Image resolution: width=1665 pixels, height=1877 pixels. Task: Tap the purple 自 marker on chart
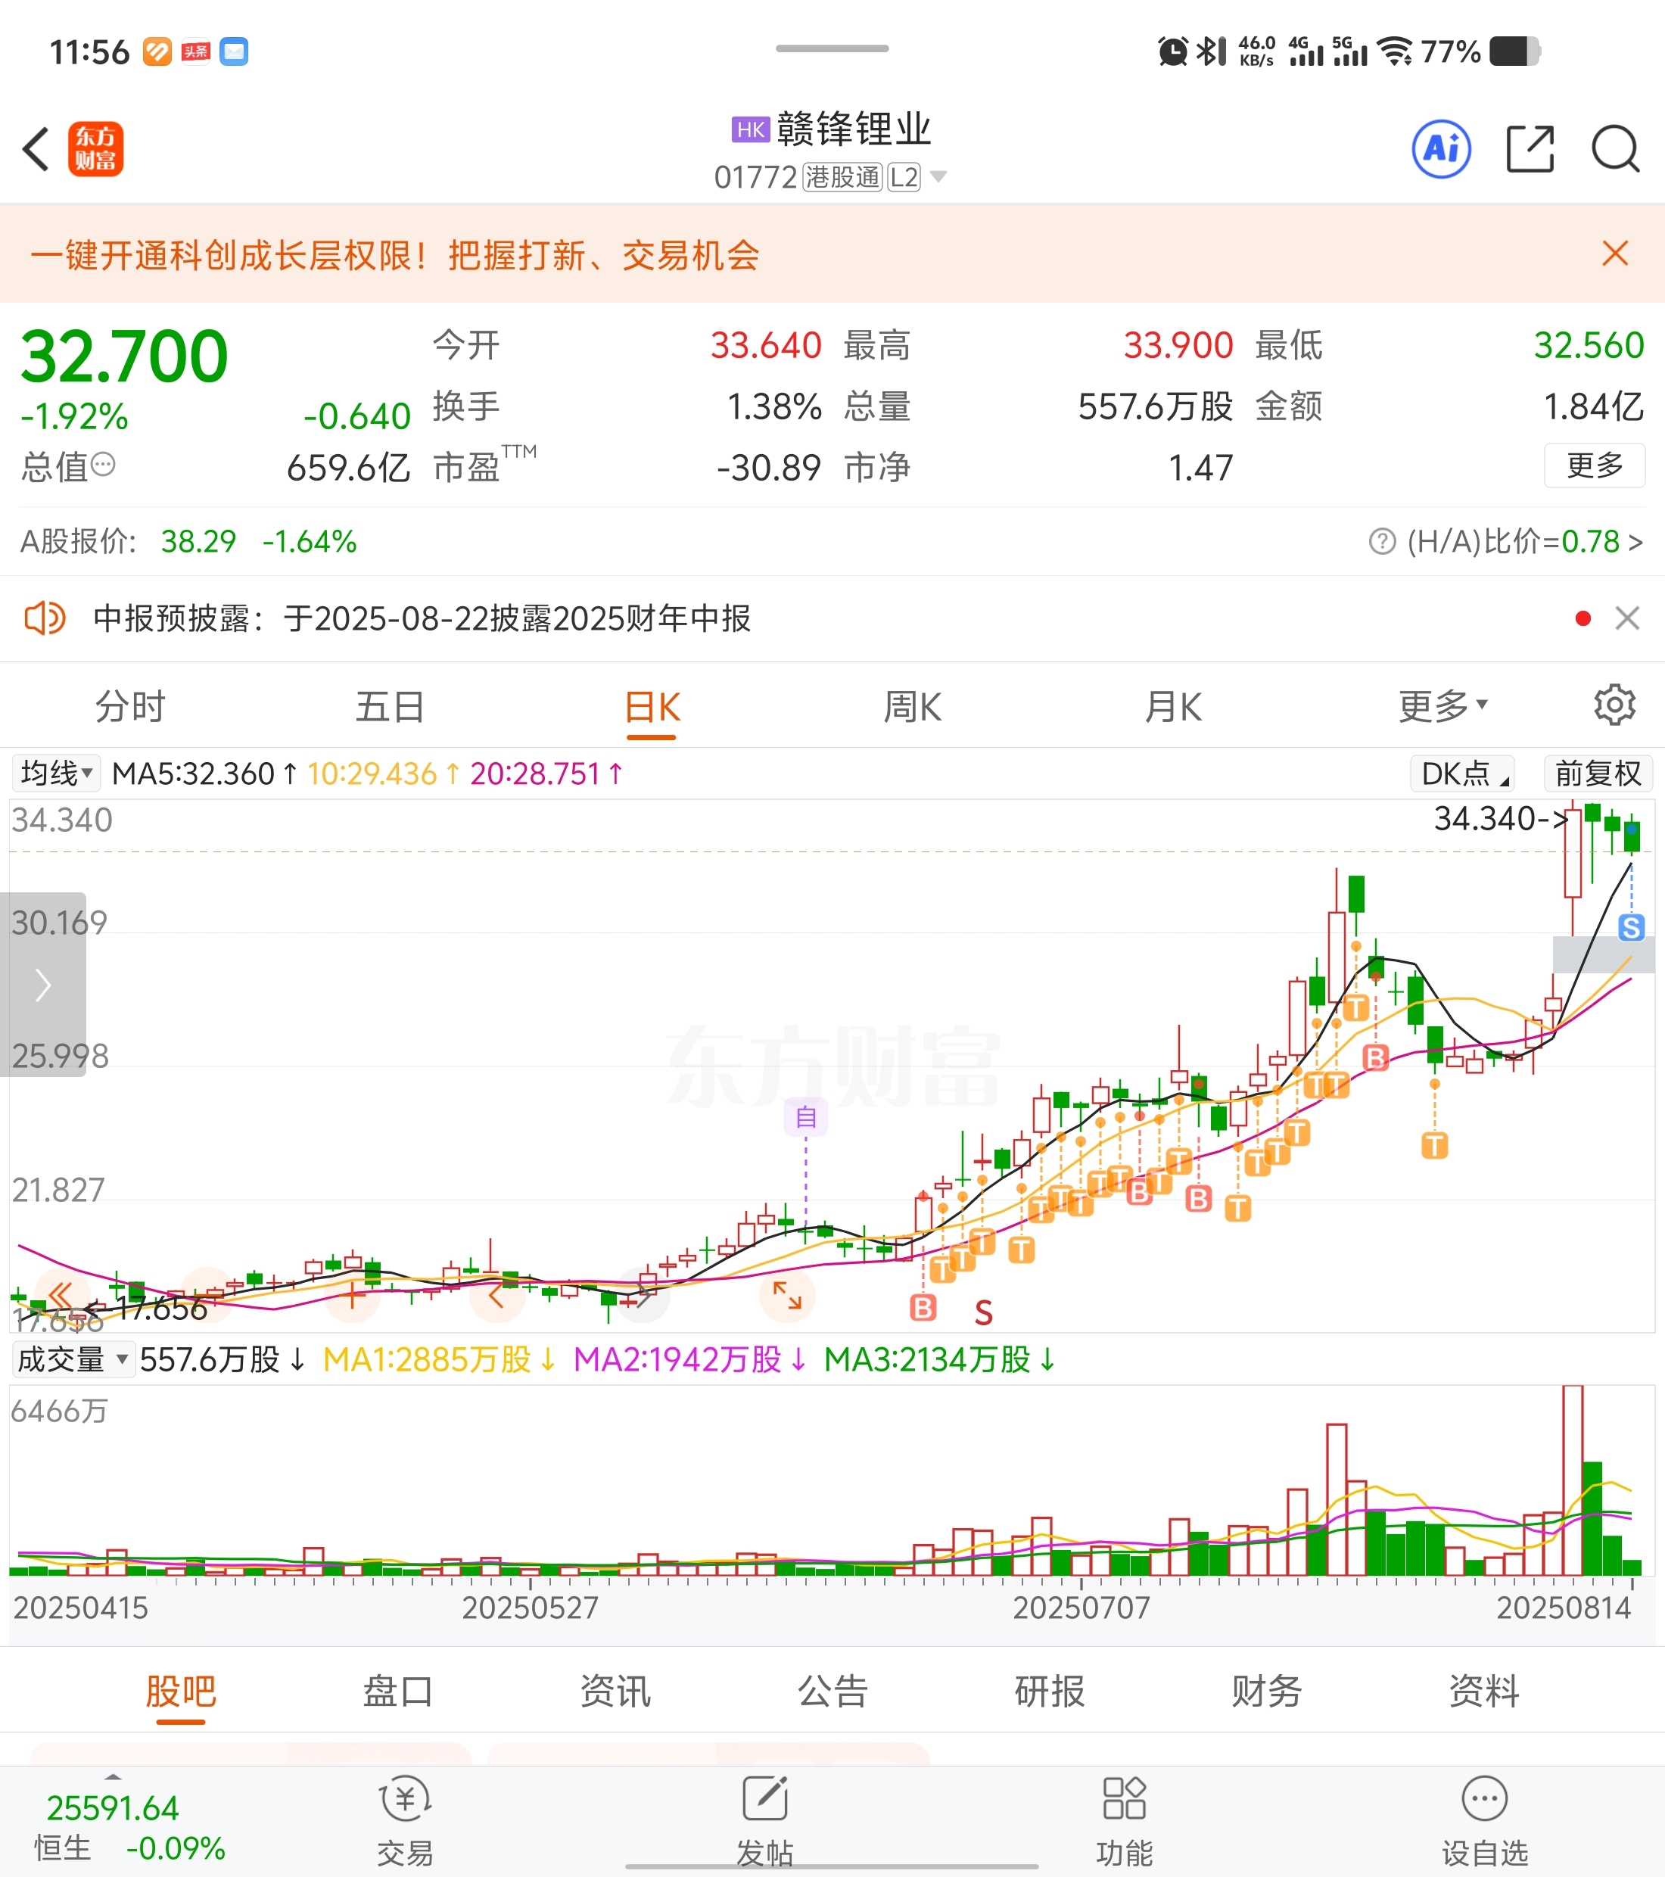coord(805,1116)
